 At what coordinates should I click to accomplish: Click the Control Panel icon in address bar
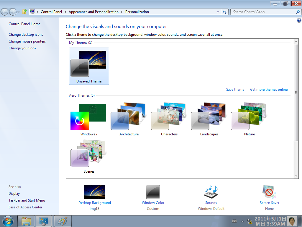tap(32, 12)
